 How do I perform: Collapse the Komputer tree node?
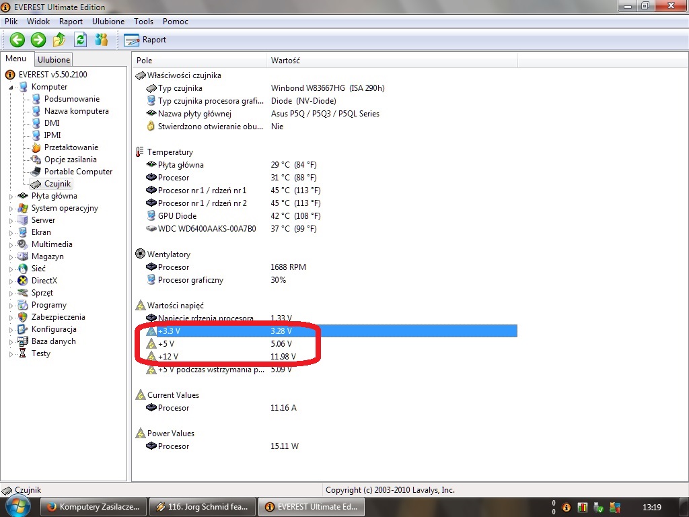[x=11, y=88]
